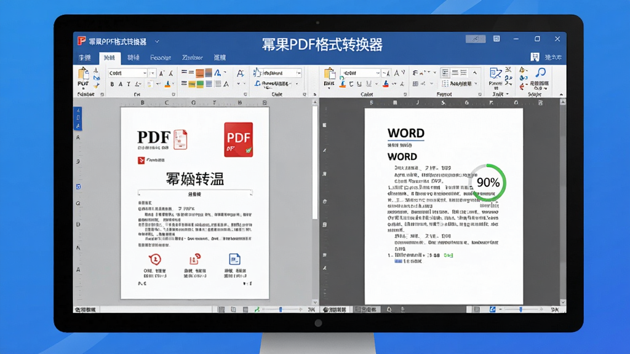Click the Bold B button in left ribbon
Screen dimensions: 630x354
[x=112, y=84]
